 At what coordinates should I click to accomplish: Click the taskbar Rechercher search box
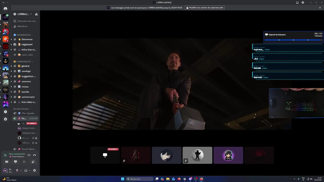pos(140,179)
